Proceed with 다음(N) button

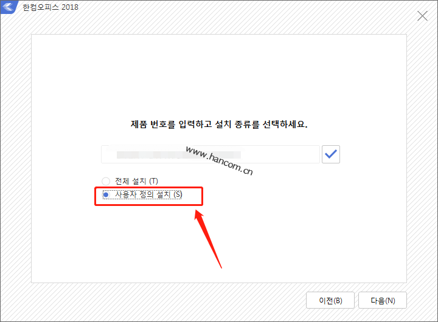[x=383, y=300]
